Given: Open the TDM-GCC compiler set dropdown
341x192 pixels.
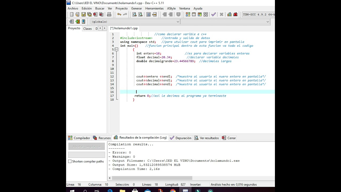Looking at the screenshot, I should click(258, 14).
